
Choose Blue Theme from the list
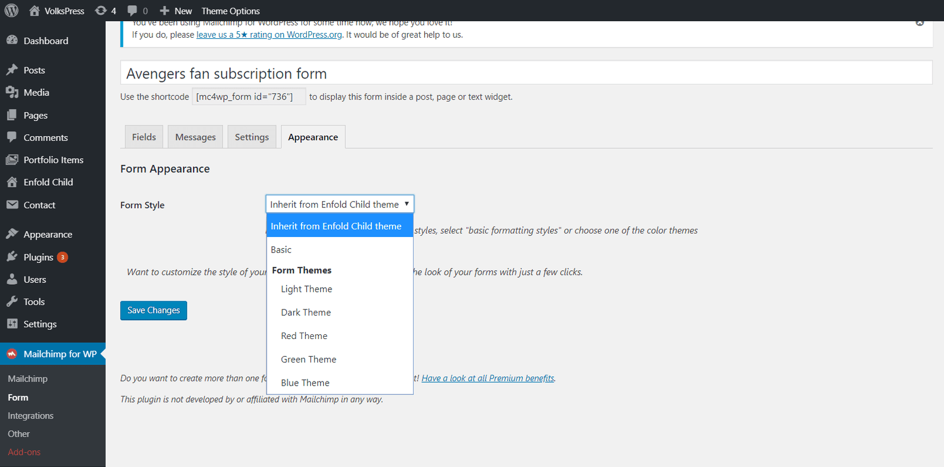(x=340, y=383)
